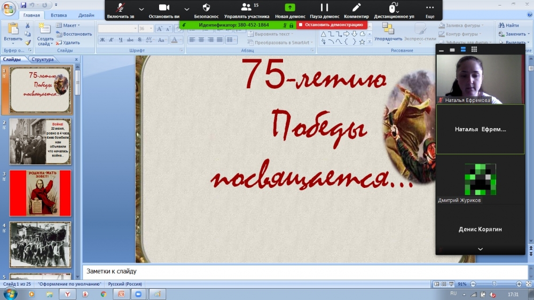Toggle bold Ж formatting
The width and height of the screenshot is (534, 300).
(102, 40)
